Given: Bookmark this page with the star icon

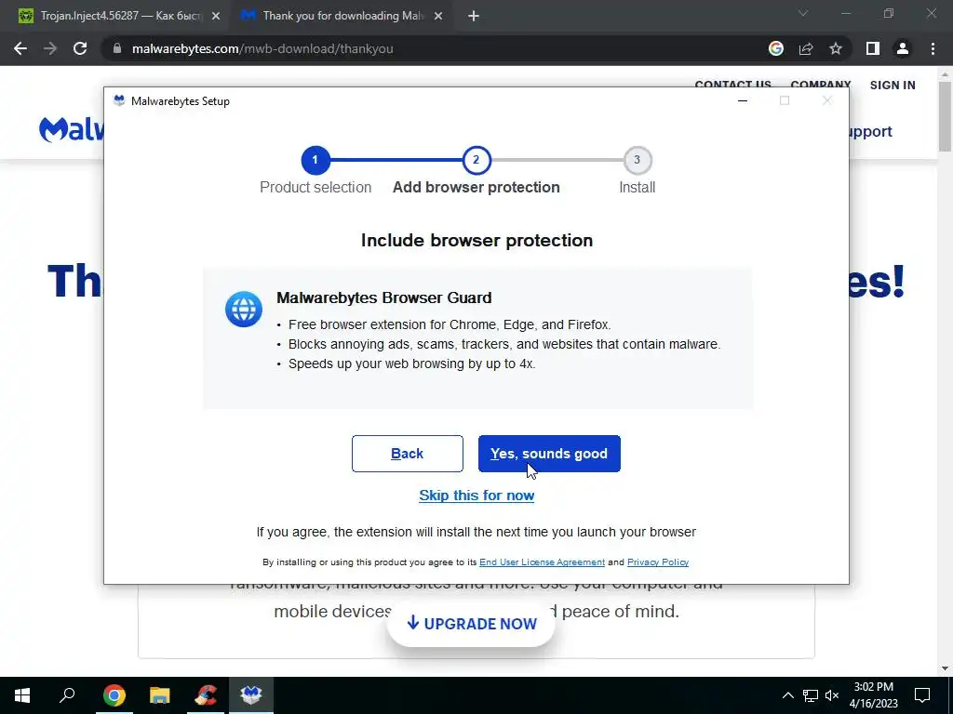Looking at the screenshot, I should 836,48.
